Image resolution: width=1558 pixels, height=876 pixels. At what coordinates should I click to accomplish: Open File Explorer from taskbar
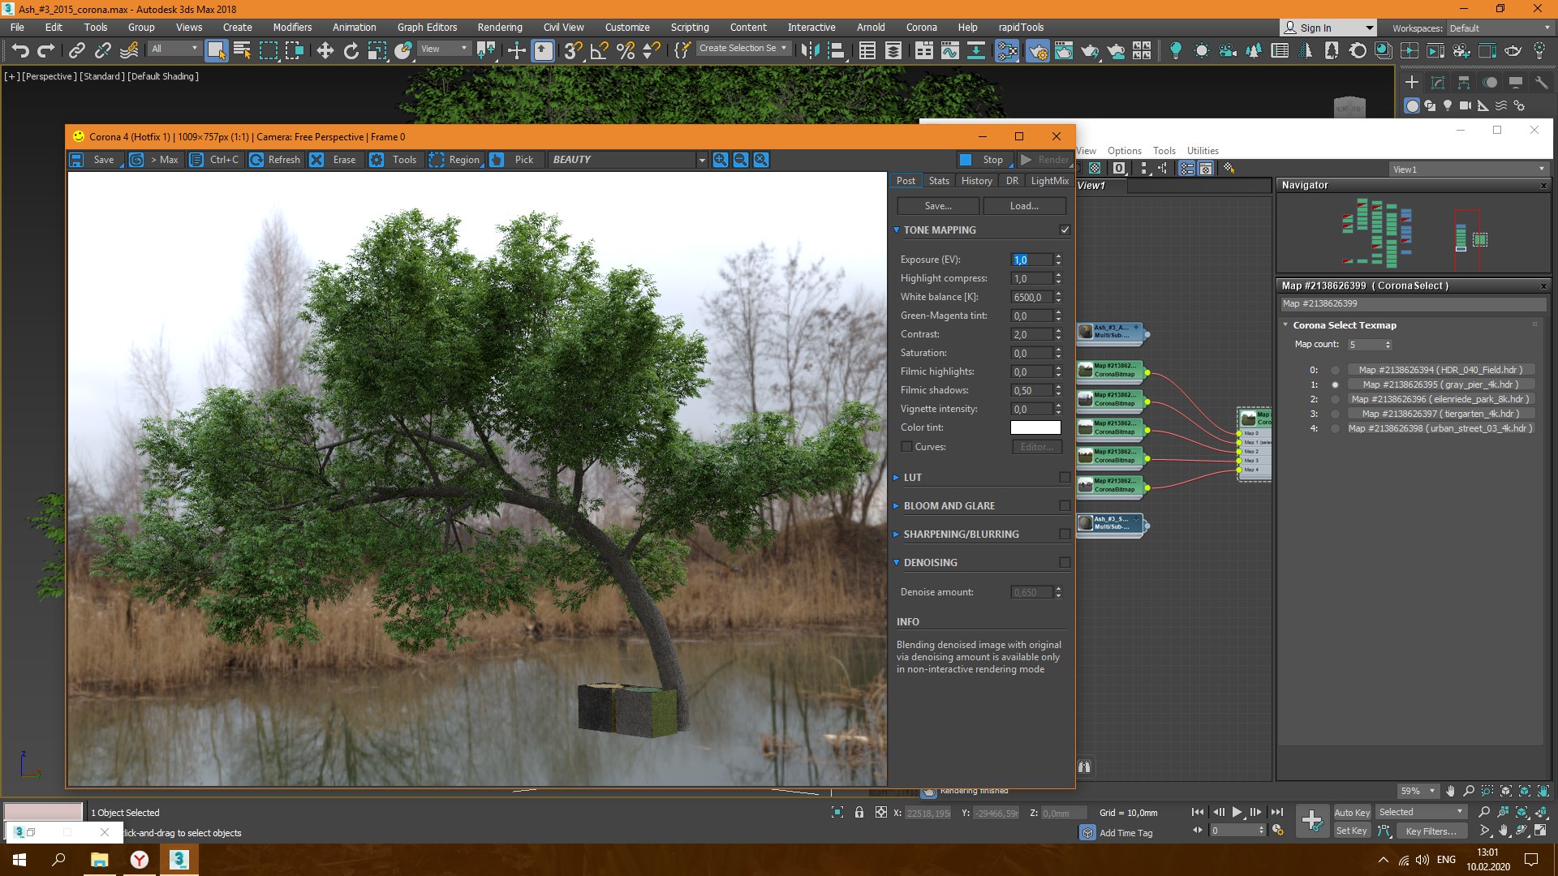[99, 860]
